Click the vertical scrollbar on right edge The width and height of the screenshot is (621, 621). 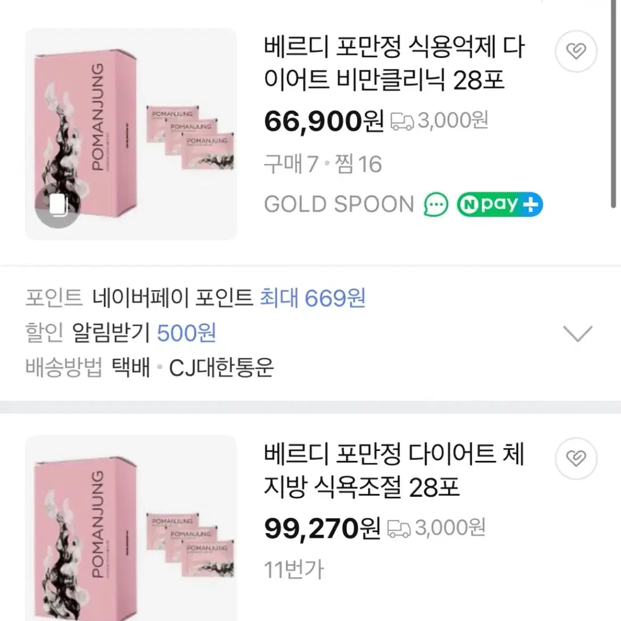click(613, 104)
